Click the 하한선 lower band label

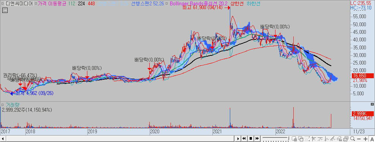254,3
